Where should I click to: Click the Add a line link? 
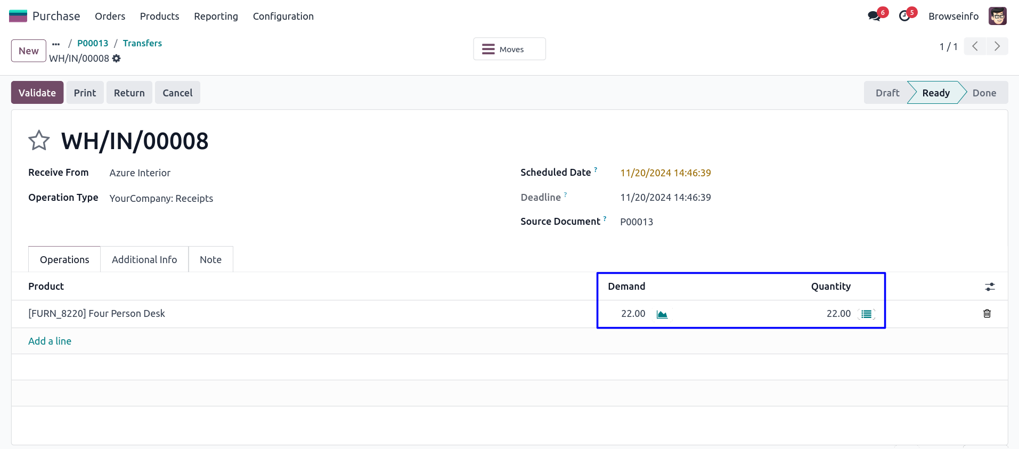point(50,341)
